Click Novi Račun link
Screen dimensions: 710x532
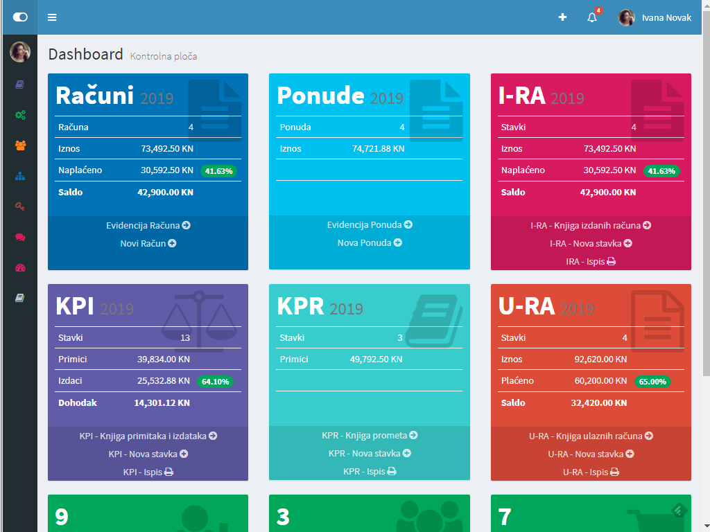coord(148,243)
